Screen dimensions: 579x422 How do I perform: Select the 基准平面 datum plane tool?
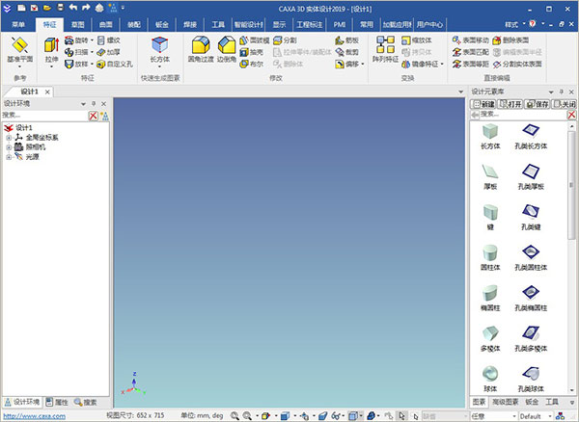coord(19,49)
